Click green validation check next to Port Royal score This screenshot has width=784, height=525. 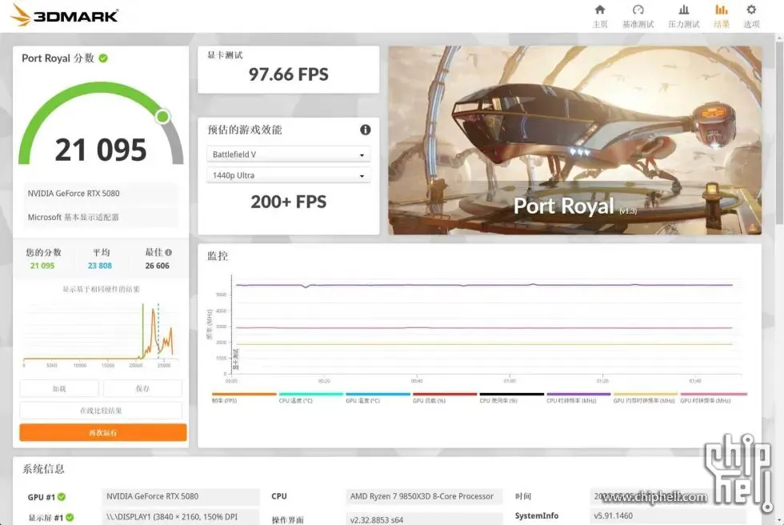[103, 58]
